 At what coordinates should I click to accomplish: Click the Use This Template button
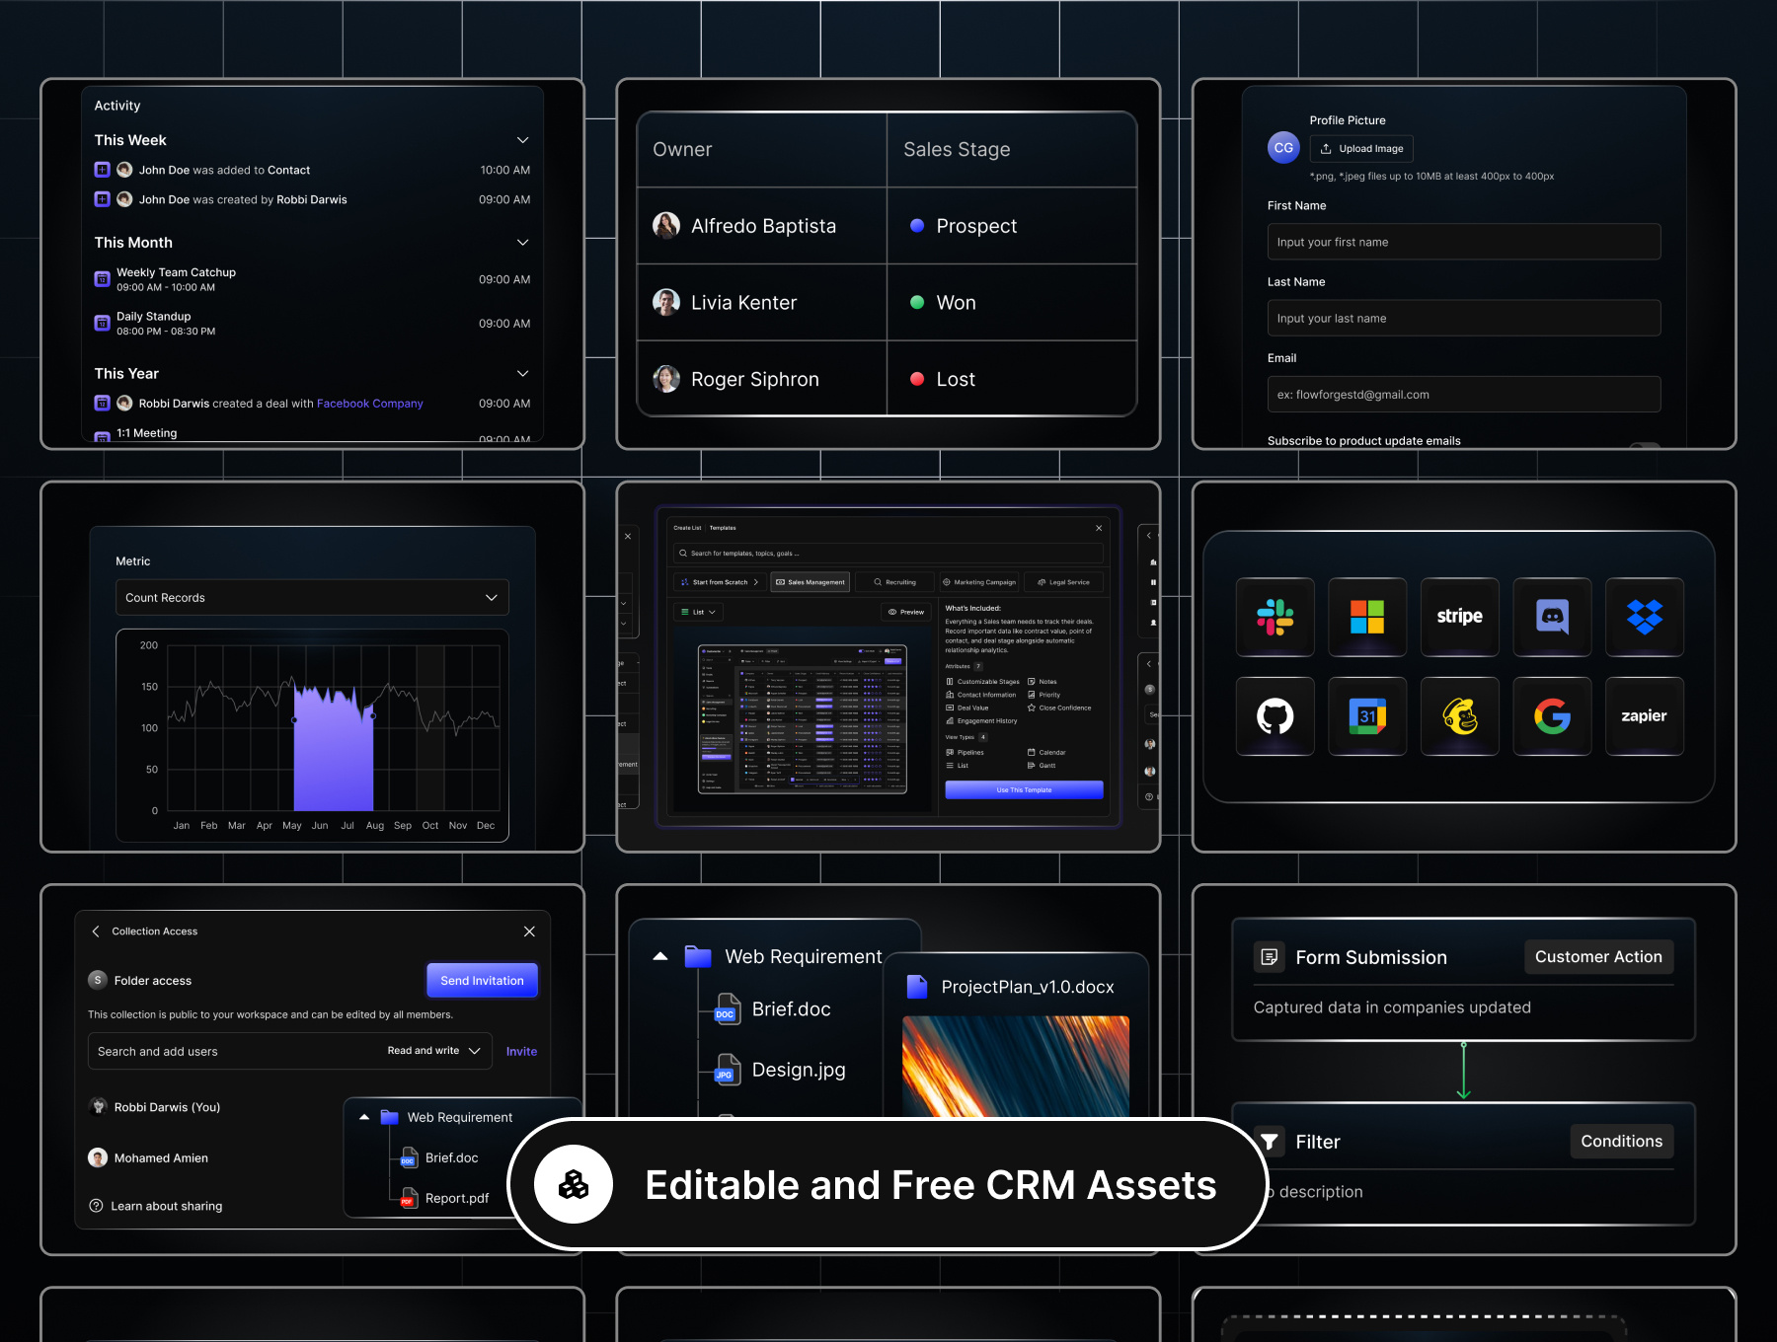(1024, 789)
